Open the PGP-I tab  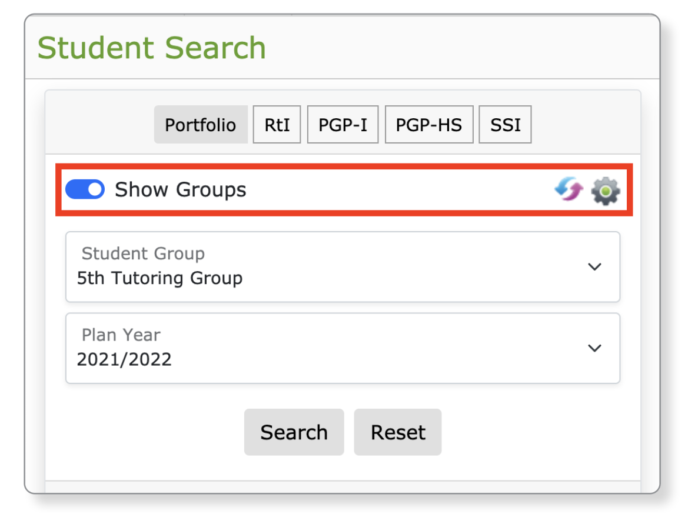pyautogui.click(x=343, y=125)
